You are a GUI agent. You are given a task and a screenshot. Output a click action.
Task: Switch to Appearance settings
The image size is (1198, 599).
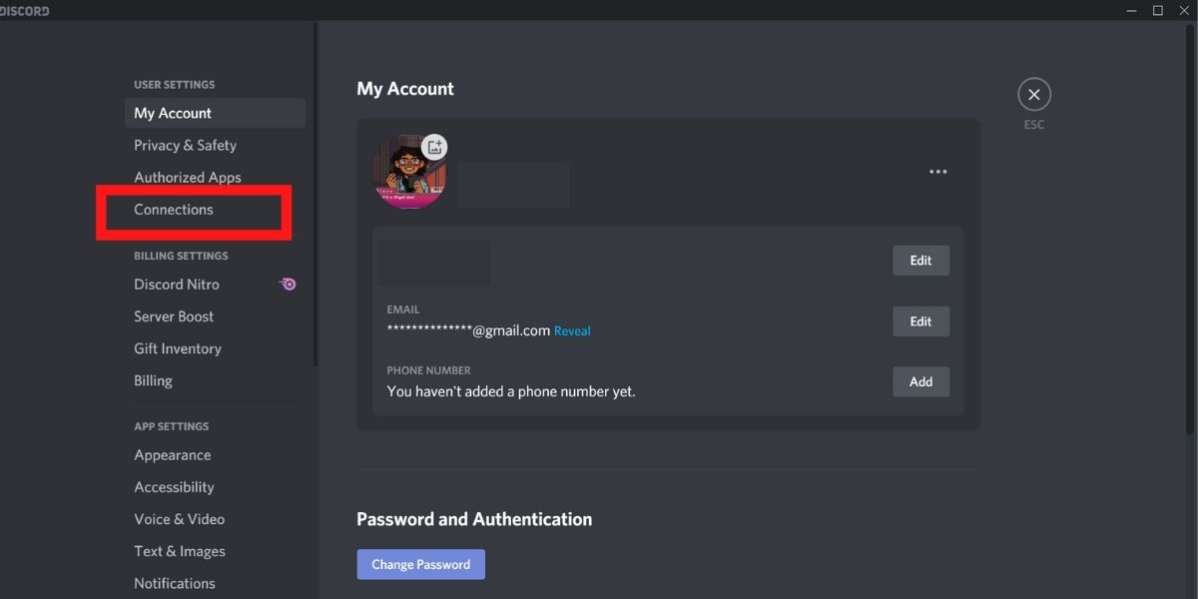coord(173,455)
